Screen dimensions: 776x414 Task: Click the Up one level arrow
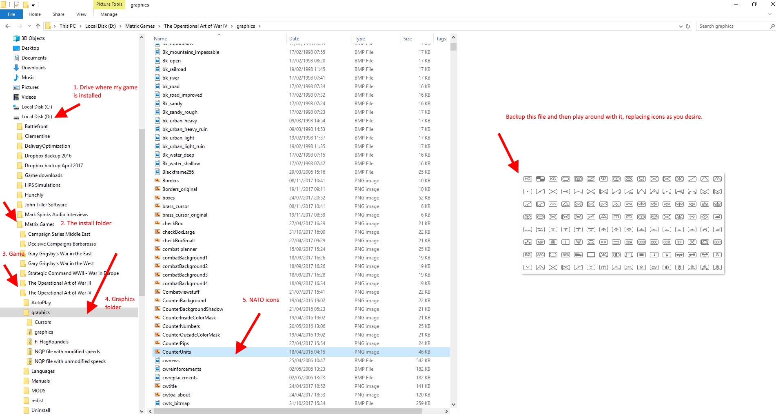(38, 26)
